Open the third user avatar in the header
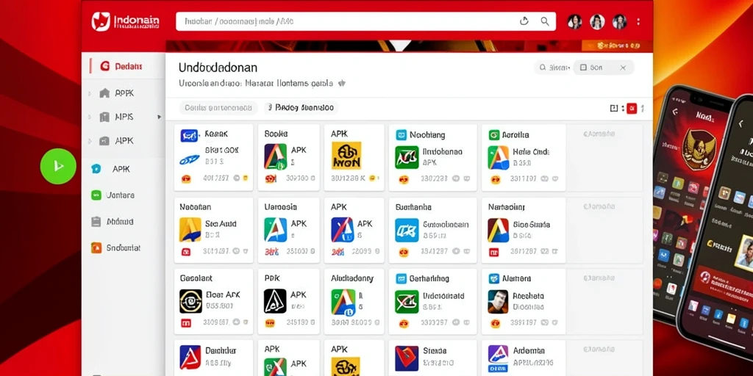This screenshot has width=753, height=376. 619,21
